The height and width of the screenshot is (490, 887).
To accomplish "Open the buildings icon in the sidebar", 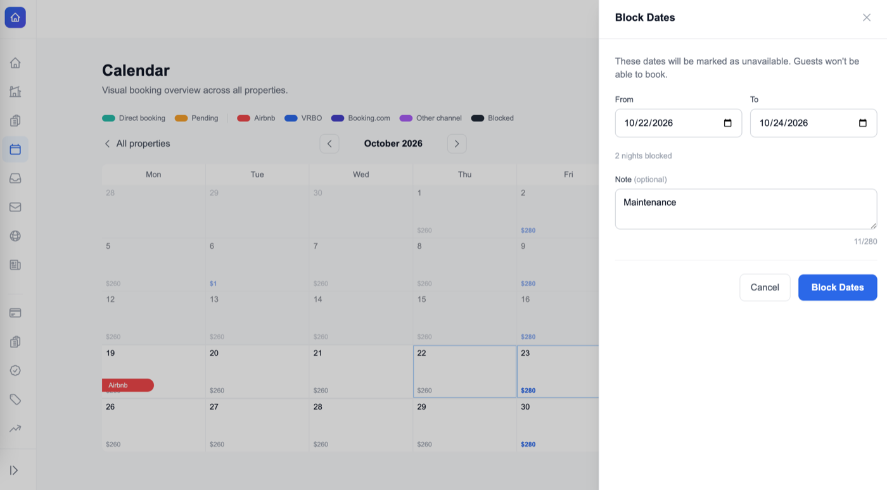I will click(x=15, y=92).
